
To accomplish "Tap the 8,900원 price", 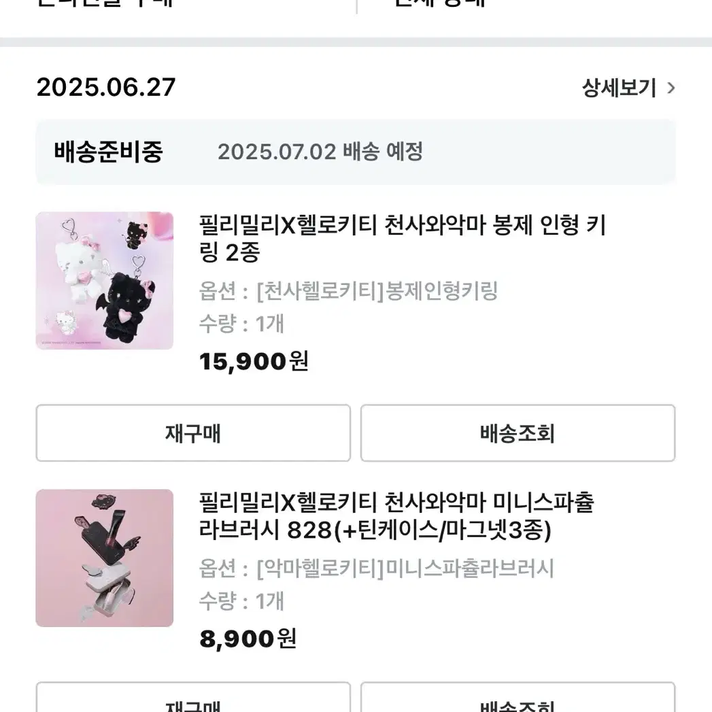I will pyautogui.click(x=248, y=639).
